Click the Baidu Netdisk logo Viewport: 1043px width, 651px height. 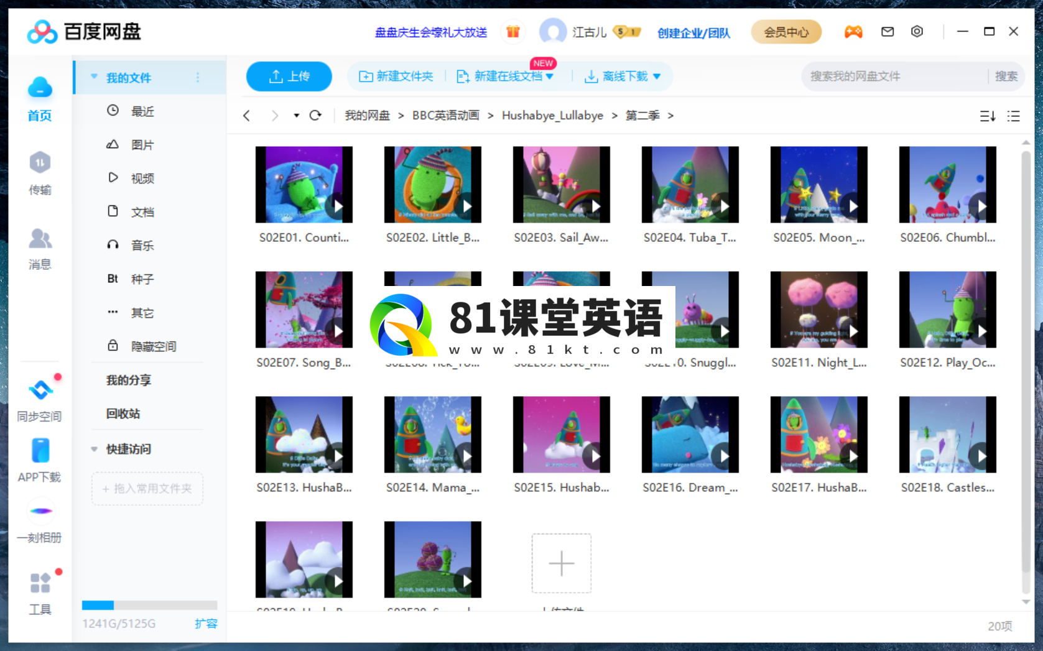(x=84, y=32)
